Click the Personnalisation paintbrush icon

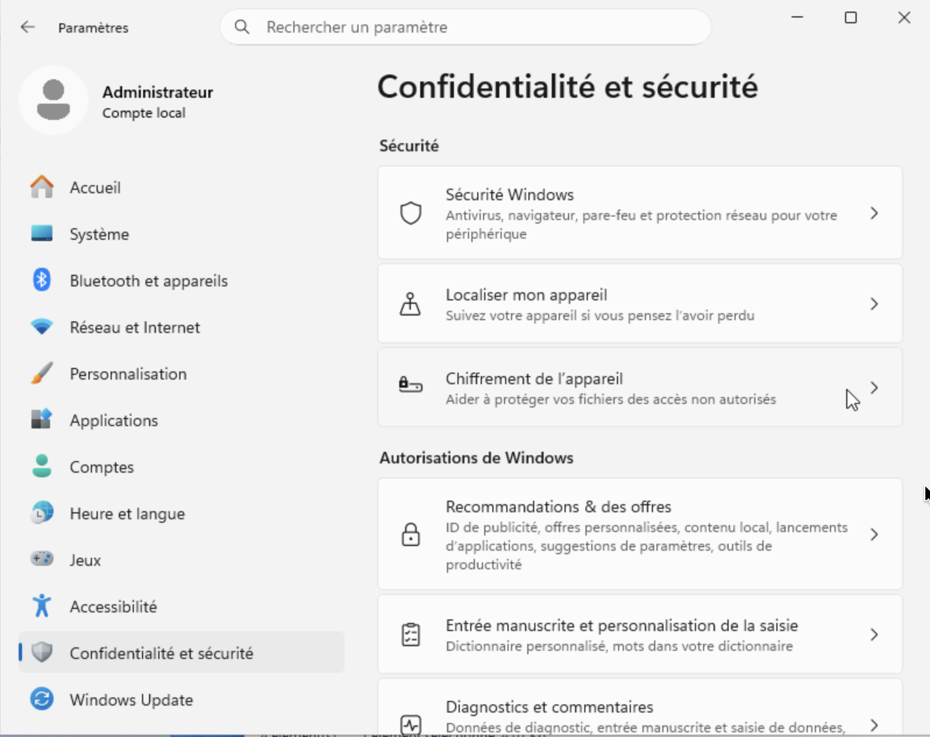coord(41,373)
